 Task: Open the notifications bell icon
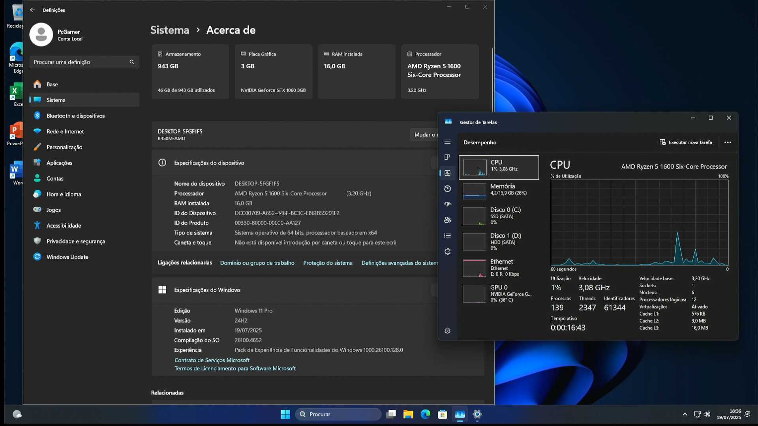click(747, 414)
